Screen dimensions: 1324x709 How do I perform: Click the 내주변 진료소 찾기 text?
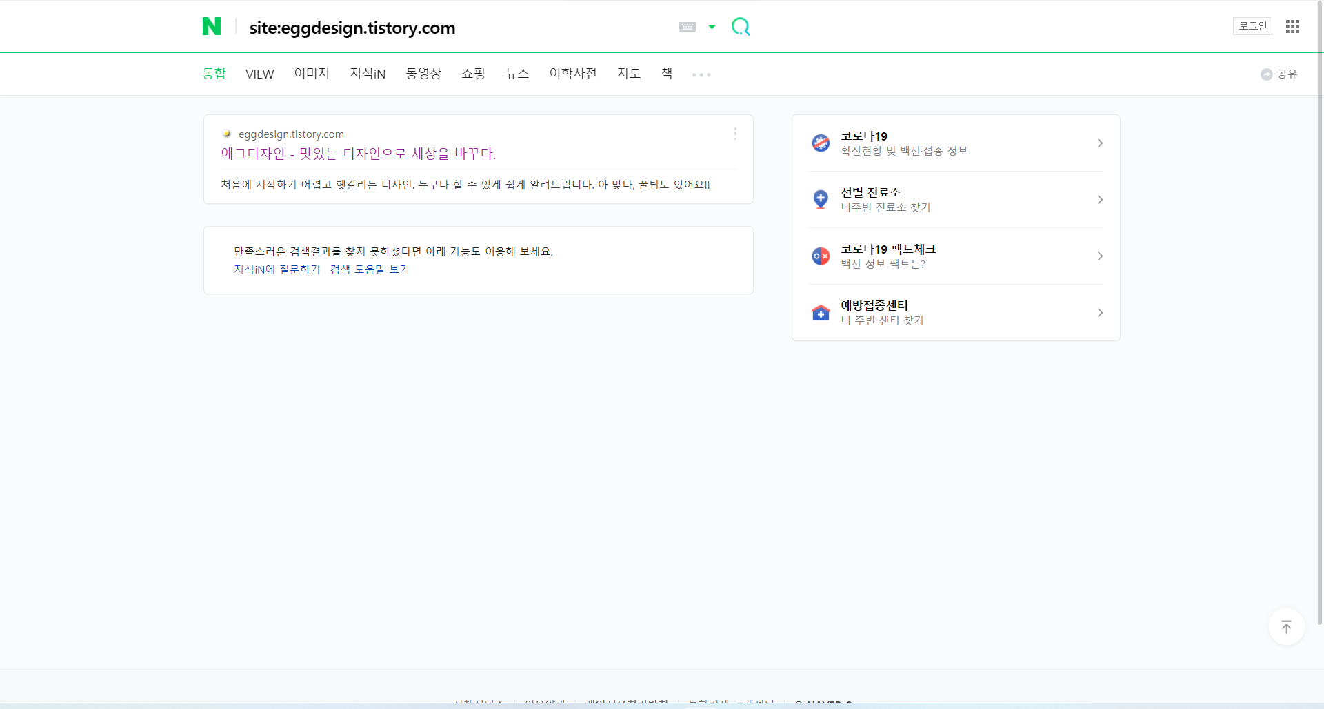point(885,207)
